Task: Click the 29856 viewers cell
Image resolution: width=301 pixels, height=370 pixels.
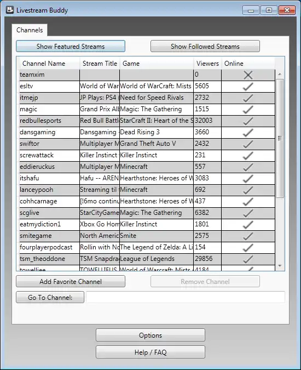Action: [x=207, y=259]
